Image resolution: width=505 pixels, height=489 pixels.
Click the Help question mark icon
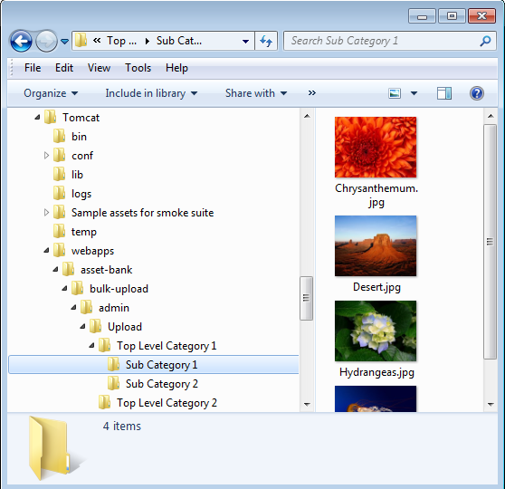(x=477, y=93)
